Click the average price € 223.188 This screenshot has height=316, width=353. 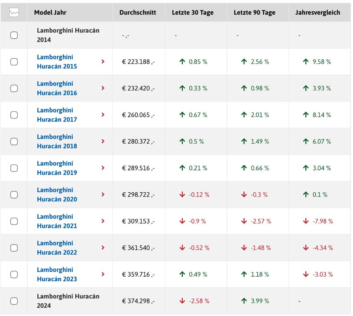pos(138,62)
